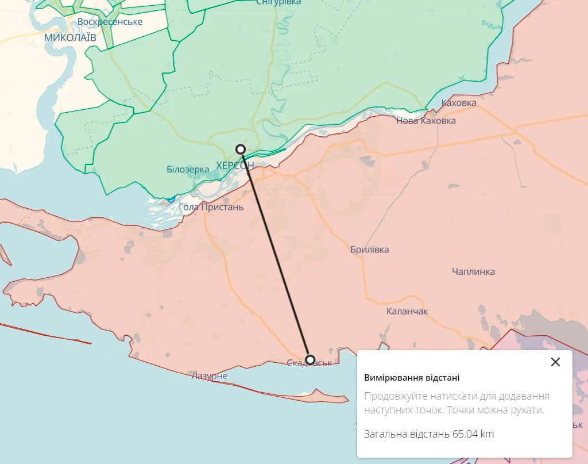Screen dimensions: 588x464
Task: Select the Чаплинка map label
Action: tap(473, 271)
